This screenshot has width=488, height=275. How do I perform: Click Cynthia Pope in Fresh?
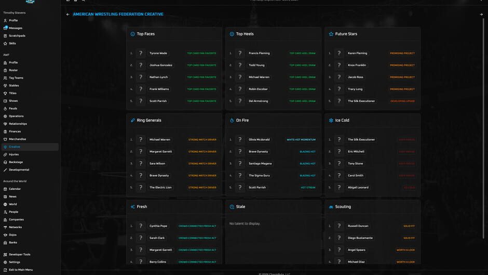(x=158, y=226)
